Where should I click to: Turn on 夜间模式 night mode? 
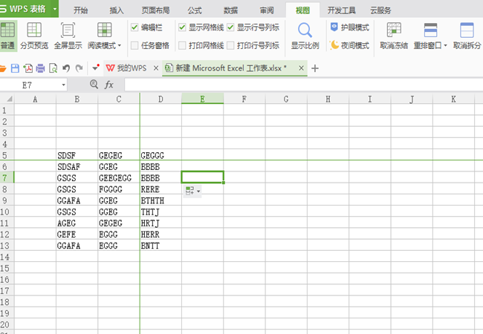point(349,45)
